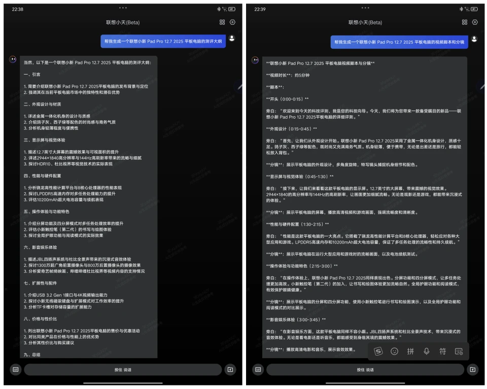Open the Sogou S logo in input toolbar
This screenshot has width=487, height=389.
(378, 351)
